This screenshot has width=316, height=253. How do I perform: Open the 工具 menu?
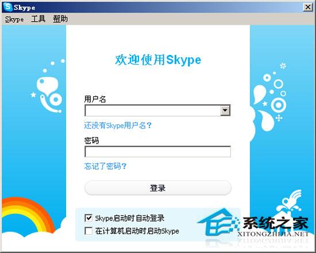point(38,19)
